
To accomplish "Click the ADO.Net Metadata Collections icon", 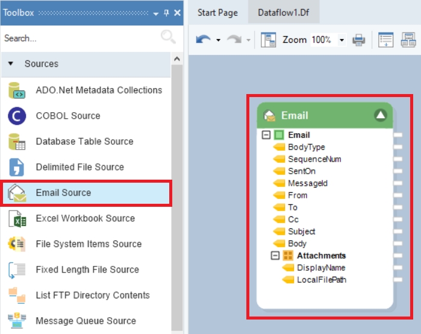I will coord(17,90).
